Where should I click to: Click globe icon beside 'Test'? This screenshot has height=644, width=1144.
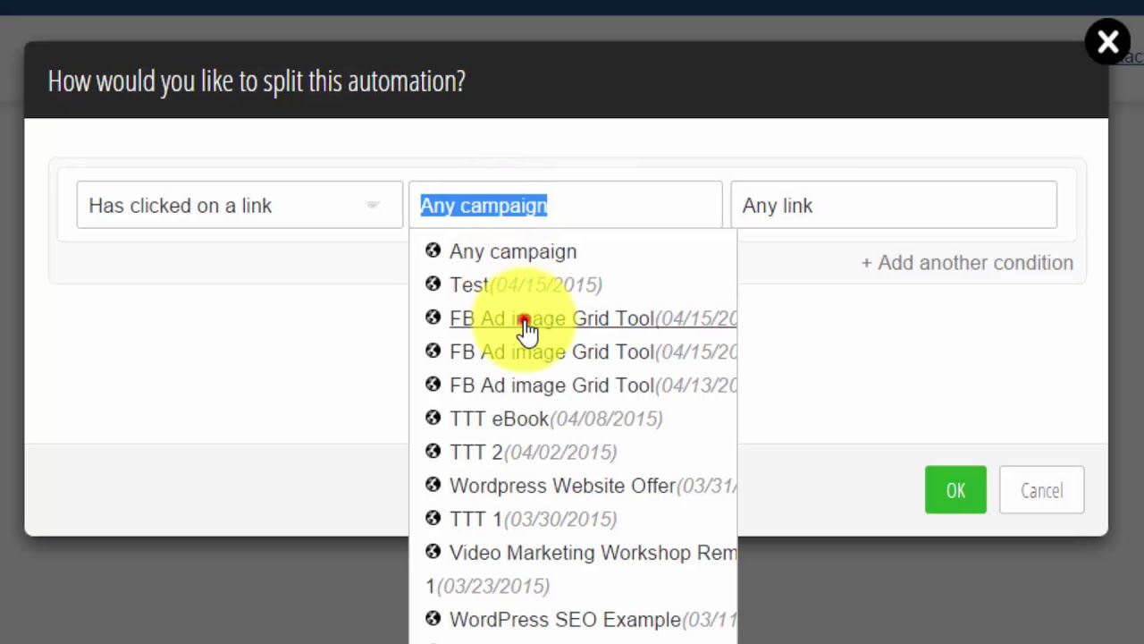[x=433, y=284]
